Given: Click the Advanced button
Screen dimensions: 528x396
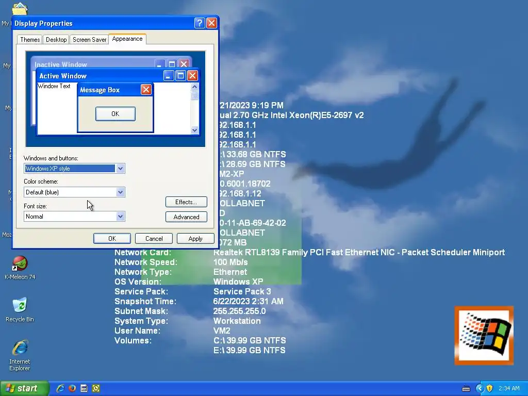Looking at the screenshot, I should pos(186,217).
